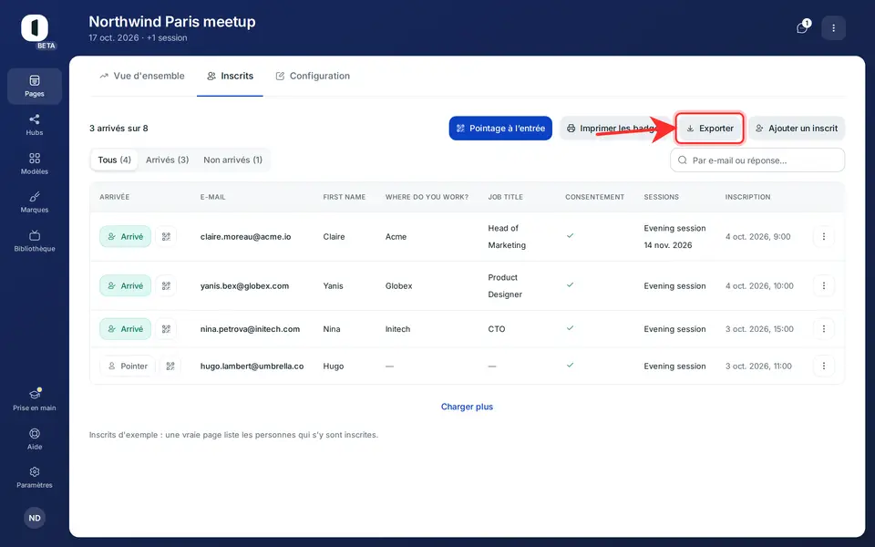Screen dimensions: 875x547
Task: Show QR code for claire.moreau@acme.io
Action: (166, 237)
